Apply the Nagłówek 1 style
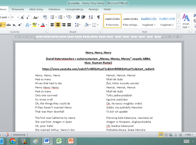This screenshot has height=145, width=196. 148,21
